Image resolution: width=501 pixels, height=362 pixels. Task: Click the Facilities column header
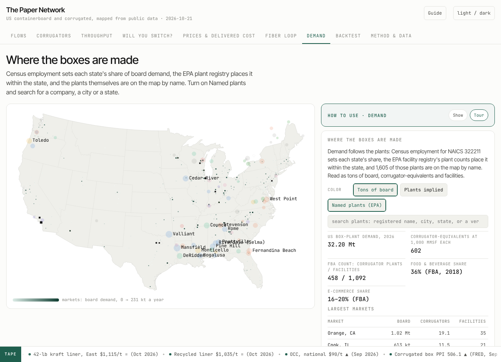pyautogui.click(x=472, y=321)
